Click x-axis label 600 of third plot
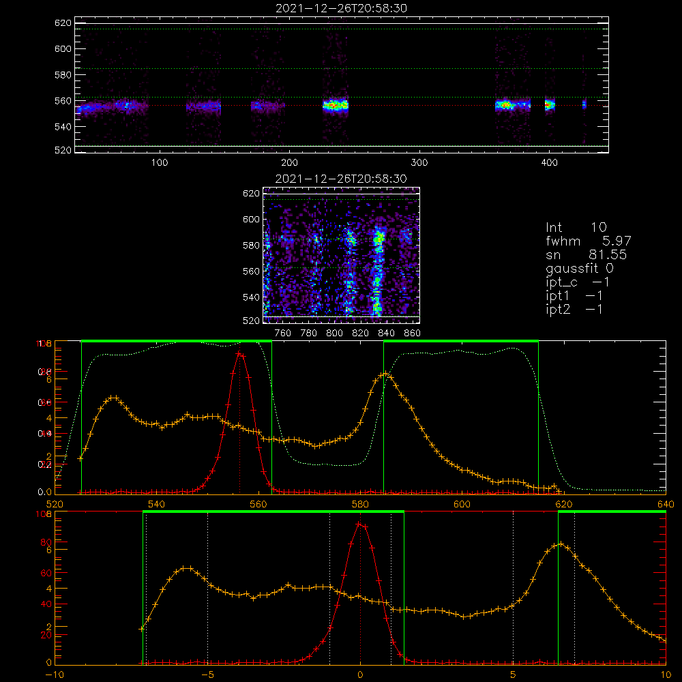The width and height of the screenshot is (682, 682). [x=462, y=504]
